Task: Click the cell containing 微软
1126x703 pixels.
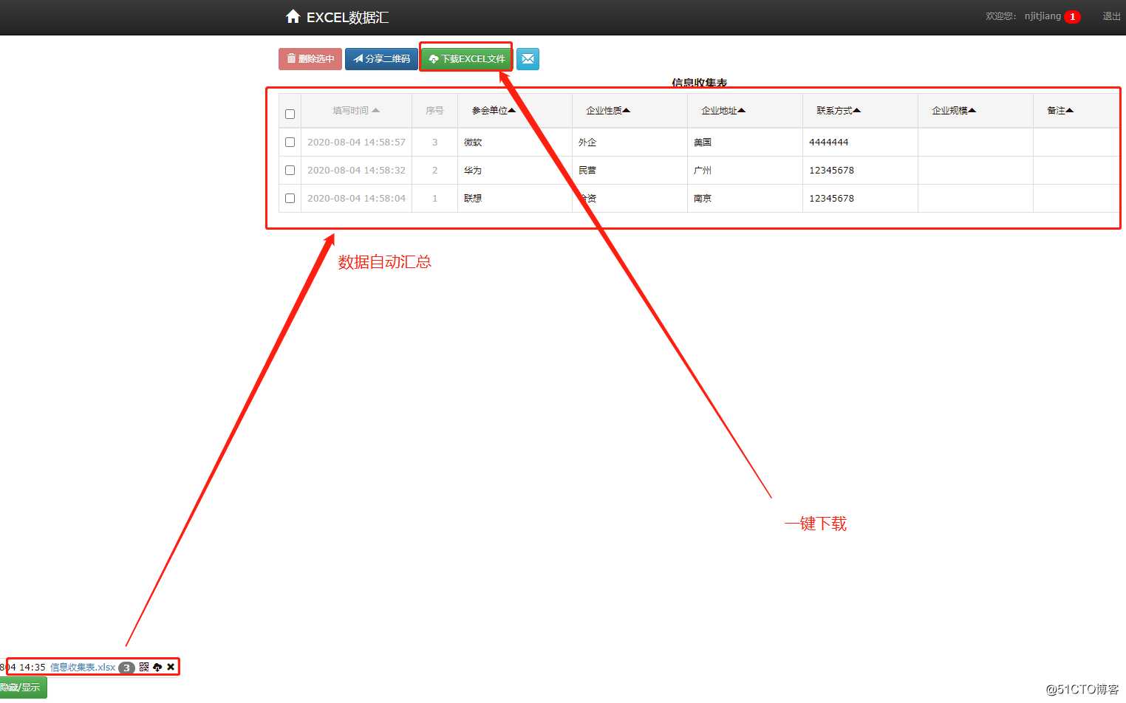Action: click(x=515, y=142)
